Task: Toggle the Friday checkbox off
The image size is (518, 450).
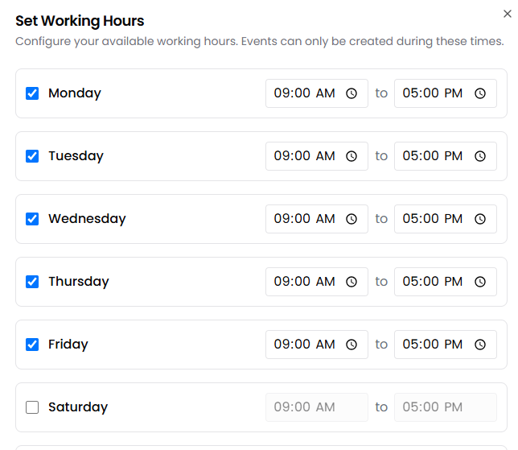Action: click(32, 345)
